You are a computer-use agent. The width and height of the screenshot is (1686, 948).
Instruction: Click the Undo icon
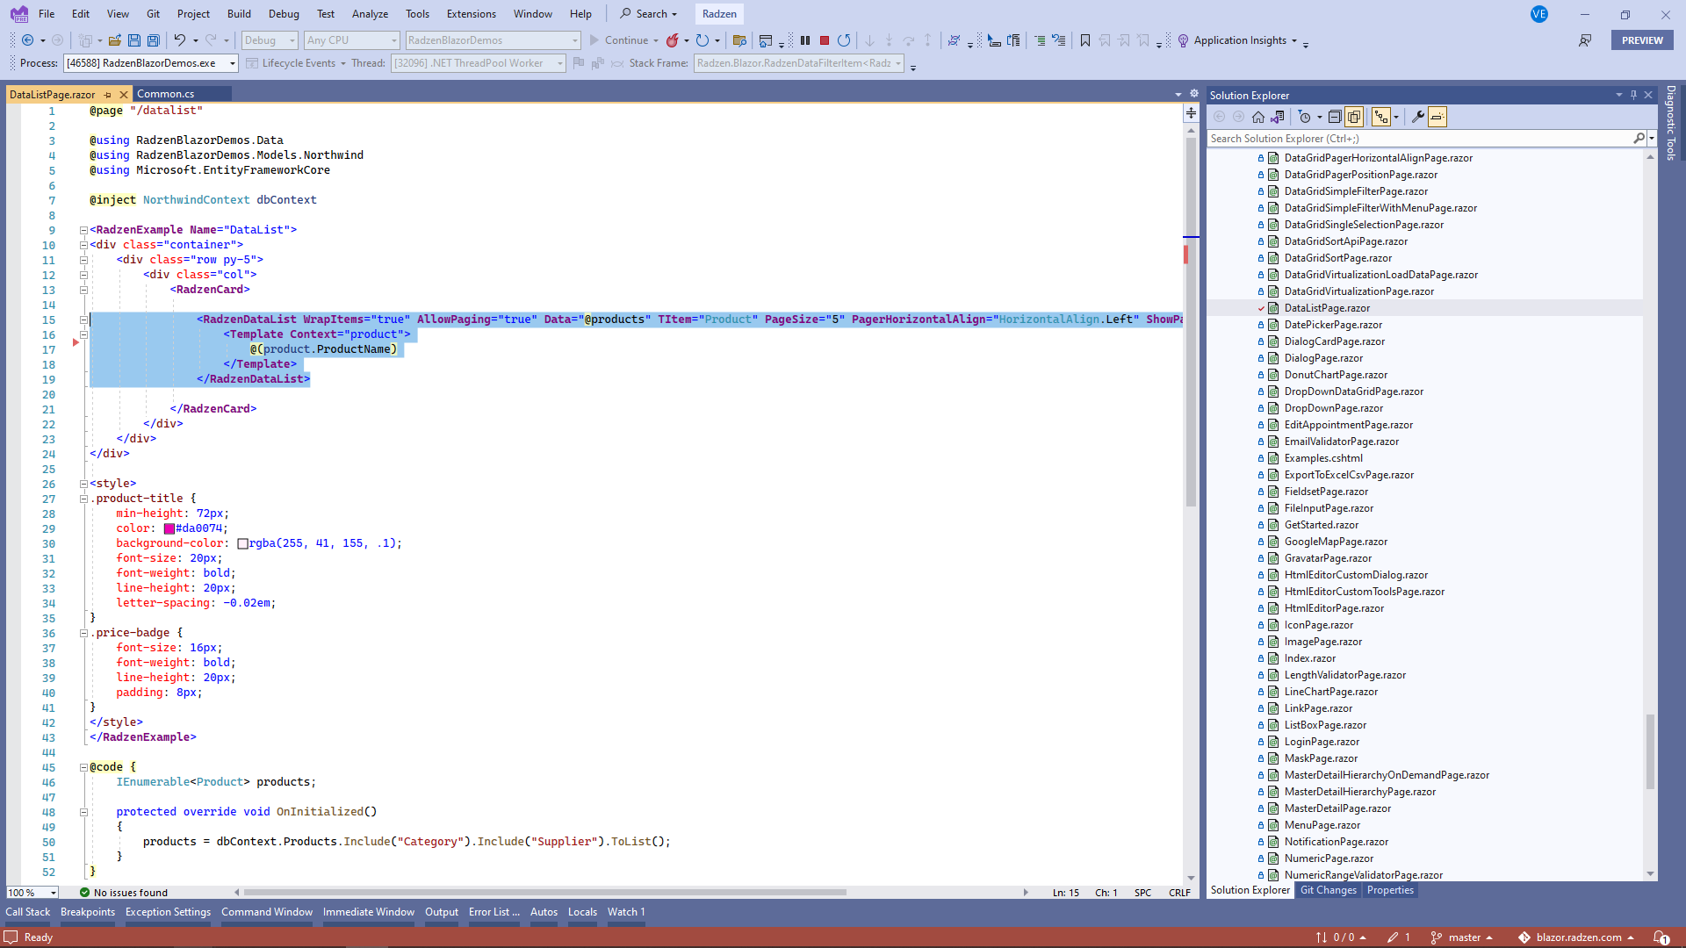pyautogui.click(x=179, y=40)
